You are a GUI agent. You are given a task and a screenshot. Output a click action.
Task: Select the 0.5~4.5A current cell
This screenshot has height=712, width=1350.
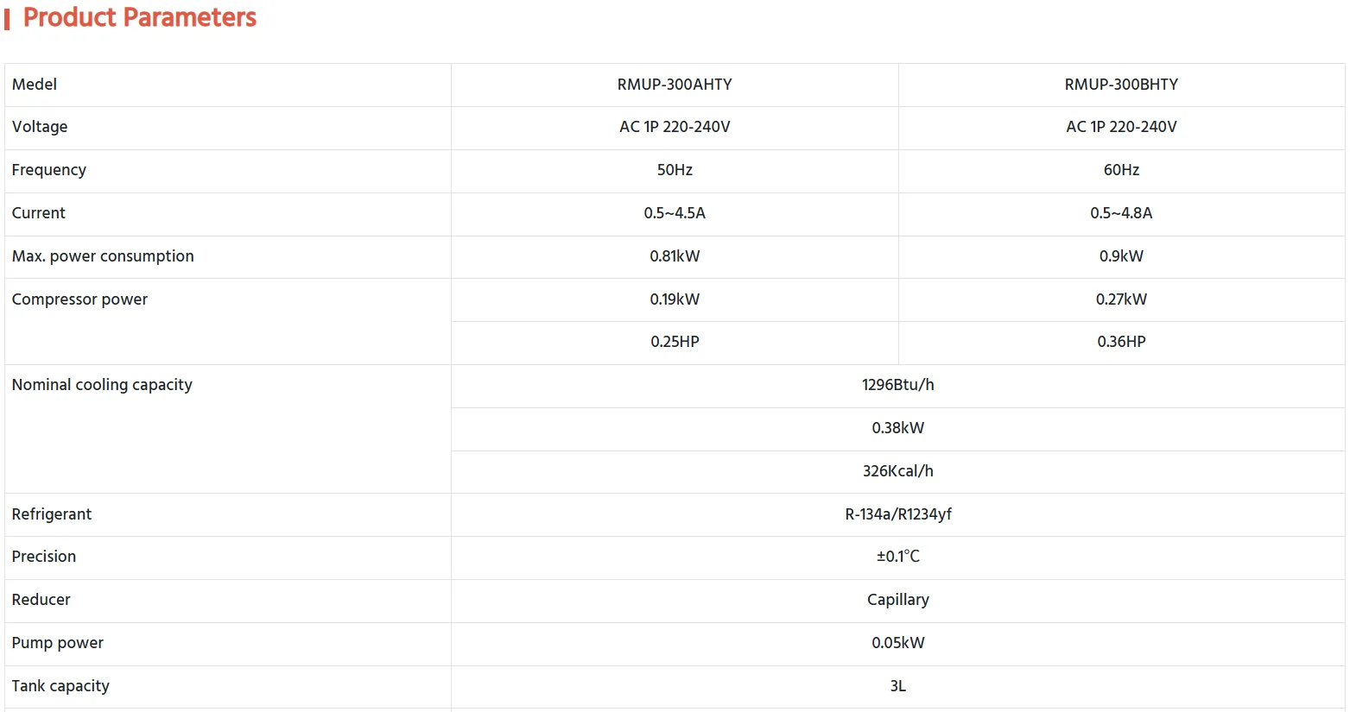click(675, 213)
